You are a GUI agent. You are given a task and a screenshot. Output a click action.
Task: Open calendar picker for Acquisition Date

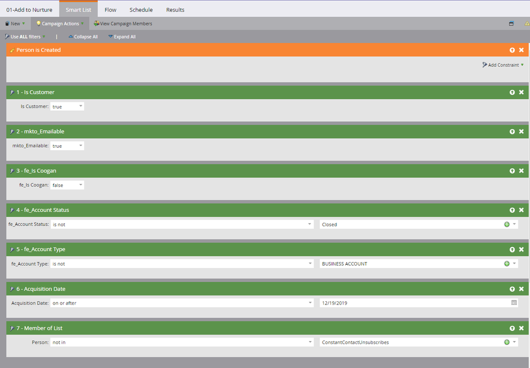514,303
